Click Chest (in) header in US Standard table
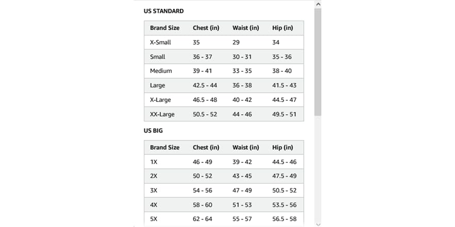The image size is (455, 227). (x=206, y=28)
